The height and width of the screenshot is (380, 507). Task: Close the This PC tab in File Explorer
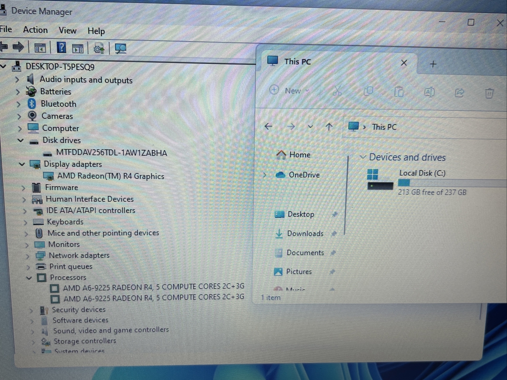click(404, 63)
